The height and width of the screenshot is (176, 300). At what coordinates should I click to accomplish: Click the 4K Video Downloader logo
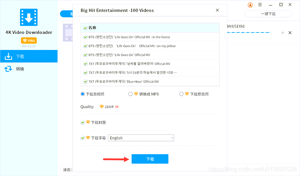(x=29, y=17)
